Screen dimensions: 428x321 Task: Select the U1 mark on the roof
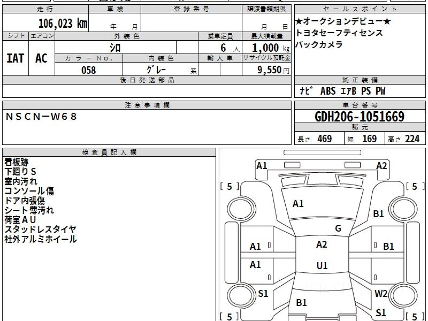click(x=322, y=266)
